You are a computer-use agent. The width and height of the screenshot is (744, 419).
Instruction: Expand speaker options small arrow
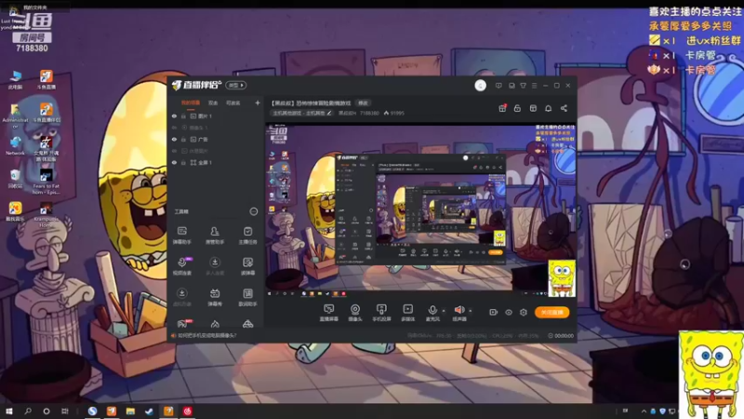pyautogui.click(x=471, y=311)
